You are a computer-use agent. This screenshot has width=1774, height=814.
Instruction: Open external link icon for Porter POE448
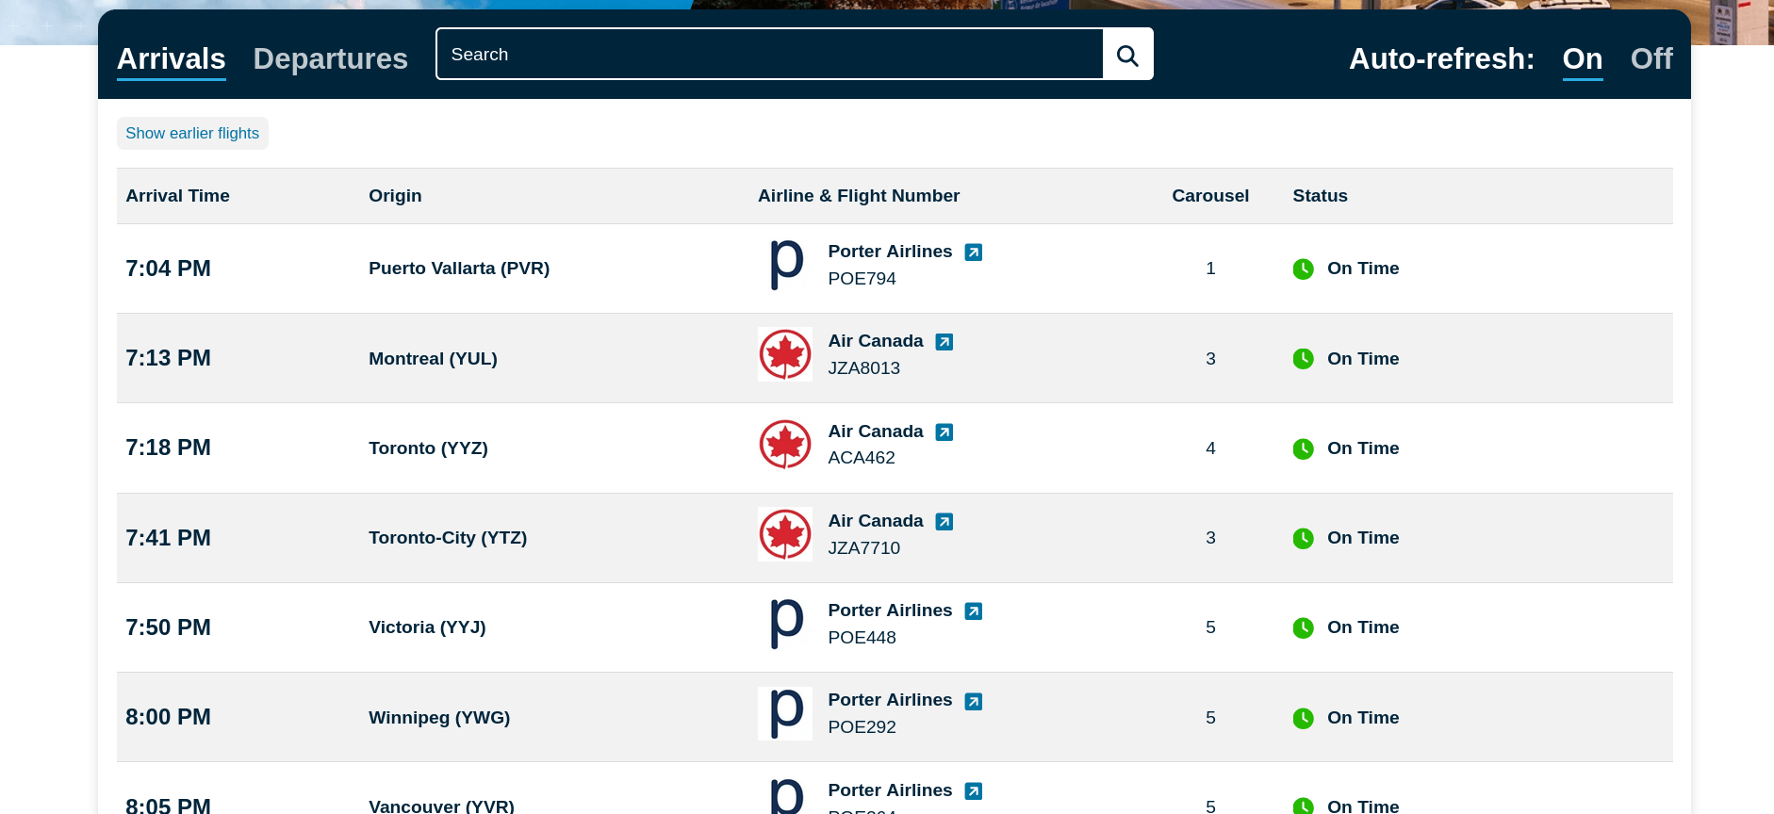pyautogui.click(x=974, y=611)
